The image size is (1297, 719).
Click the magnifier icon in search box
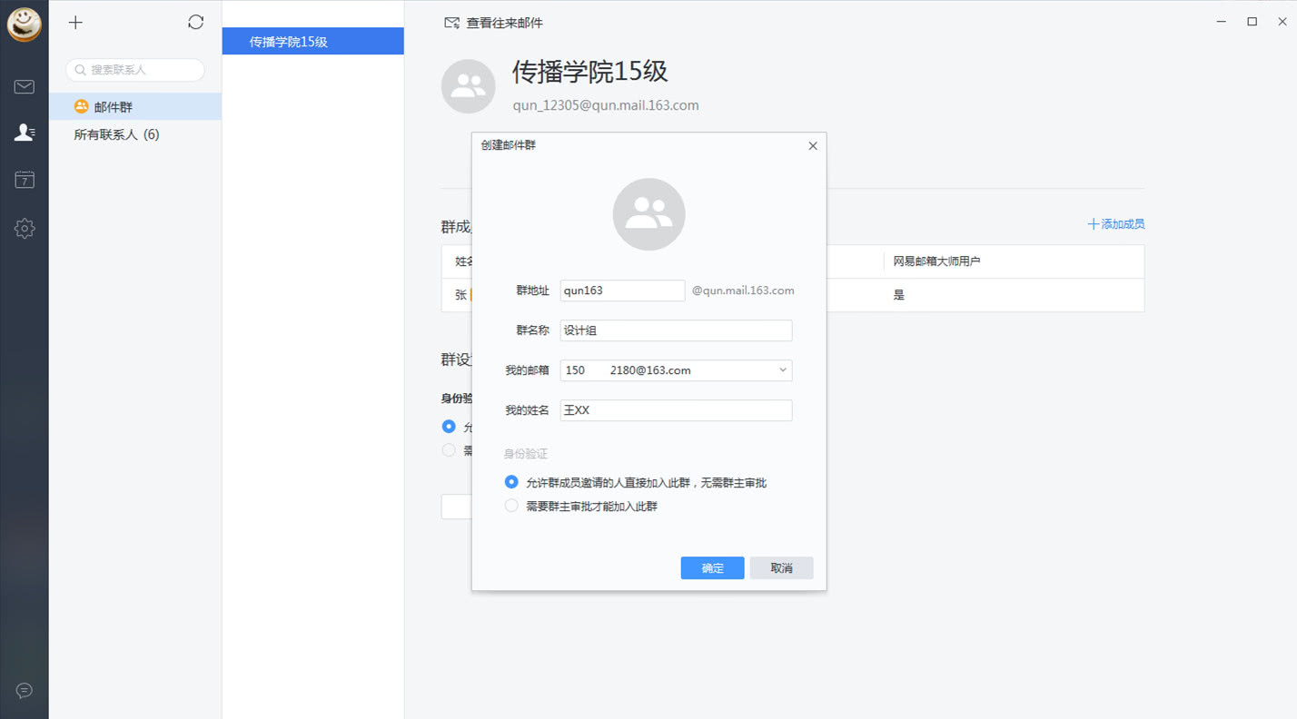click(82, 70)
